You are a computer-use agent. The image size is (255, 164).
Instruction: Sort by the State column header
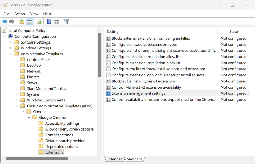click(234, 32)
